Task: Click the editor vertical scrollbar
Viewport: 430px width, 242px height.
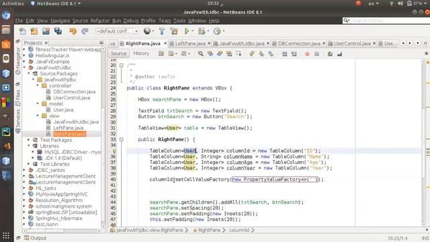Action: click(x=425, y=142)
